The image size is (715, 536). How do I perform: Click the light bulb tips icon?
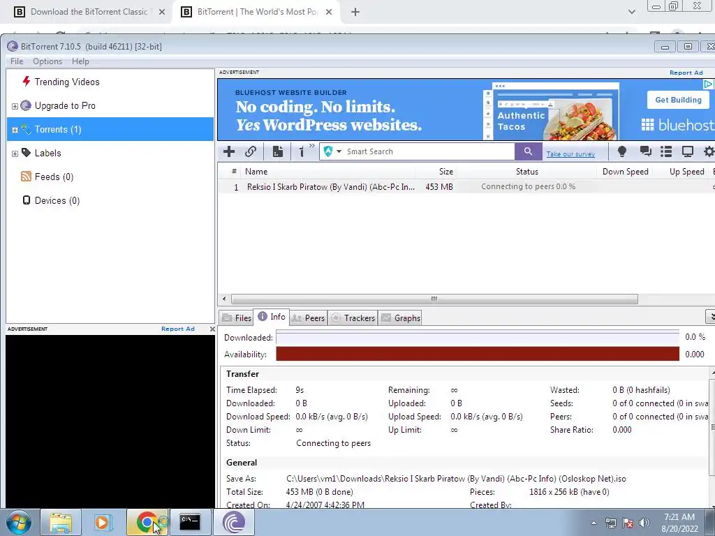click(622, 151)
